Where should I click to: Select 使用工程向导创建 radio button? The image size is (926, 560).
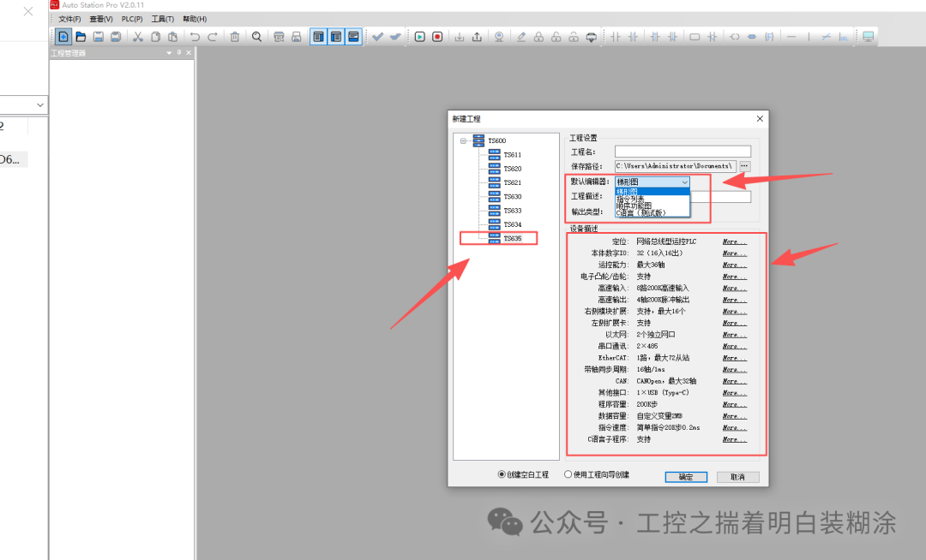[568, 474]
